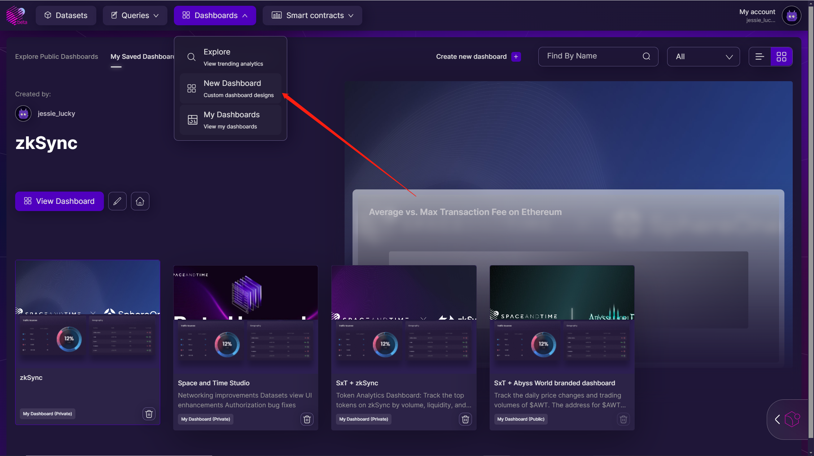The height and width of the screenshot is (456, 814).
Task: Expand the Smart contracts dropdown menu
Action: click(x=312, y=16)
